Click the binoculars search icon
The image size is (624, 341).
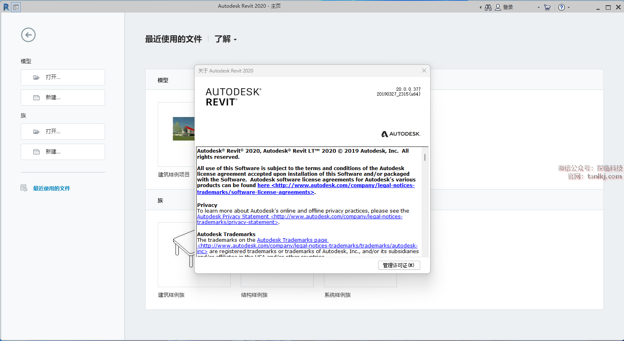point(488,7)
